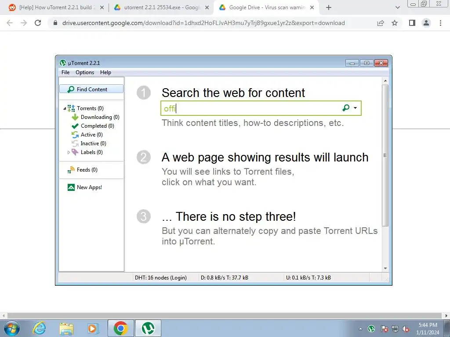Select Downloading (0) in the sidebar
This screenshot has width=450, height=337.
point(100,117)
